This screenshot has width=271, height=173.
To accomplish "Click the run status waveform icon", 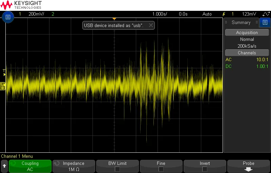I will (x=266, y=14).
